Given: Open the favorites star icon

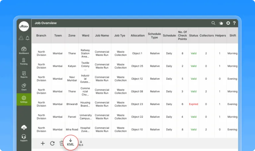Looking at the screenshot, I should coord(221,23).
